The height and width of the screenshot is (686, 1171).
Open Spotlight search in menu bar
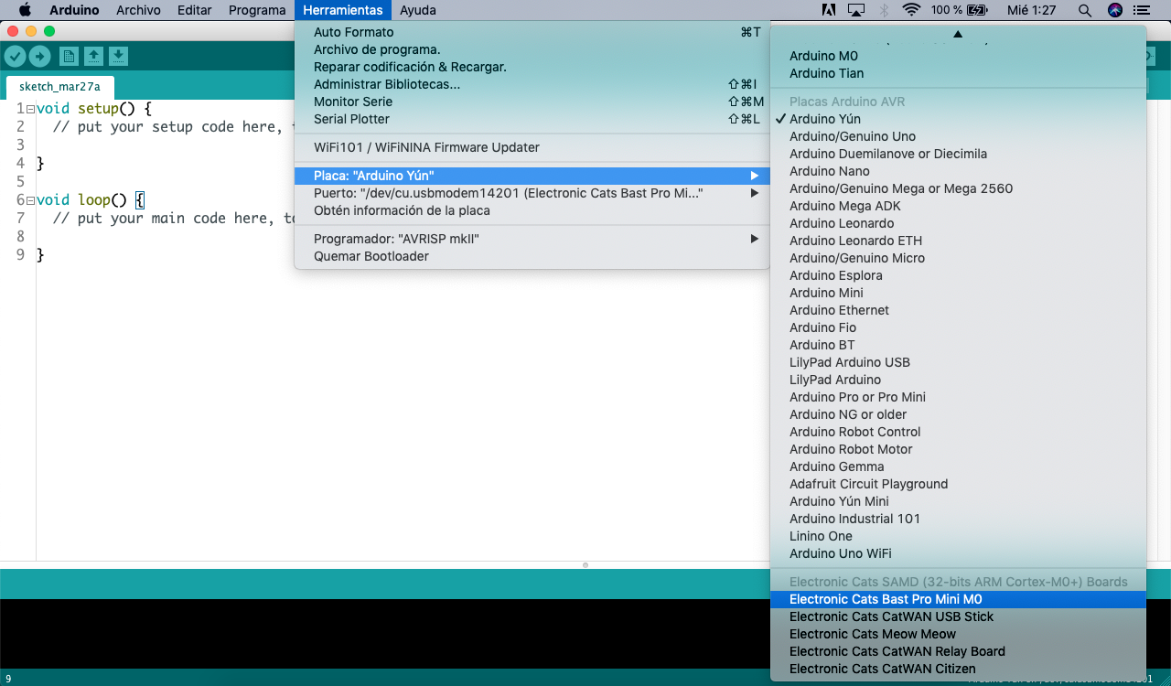(x=1085, y=10)
